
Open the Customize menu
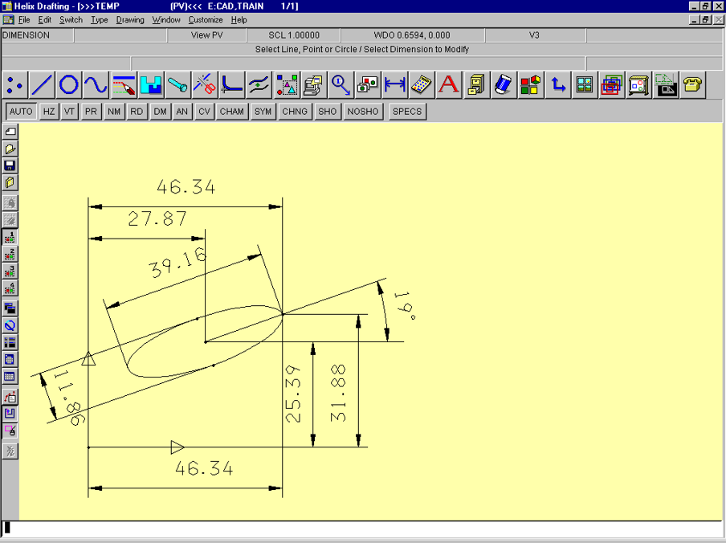pyautogui.click(x=206, y=19)
